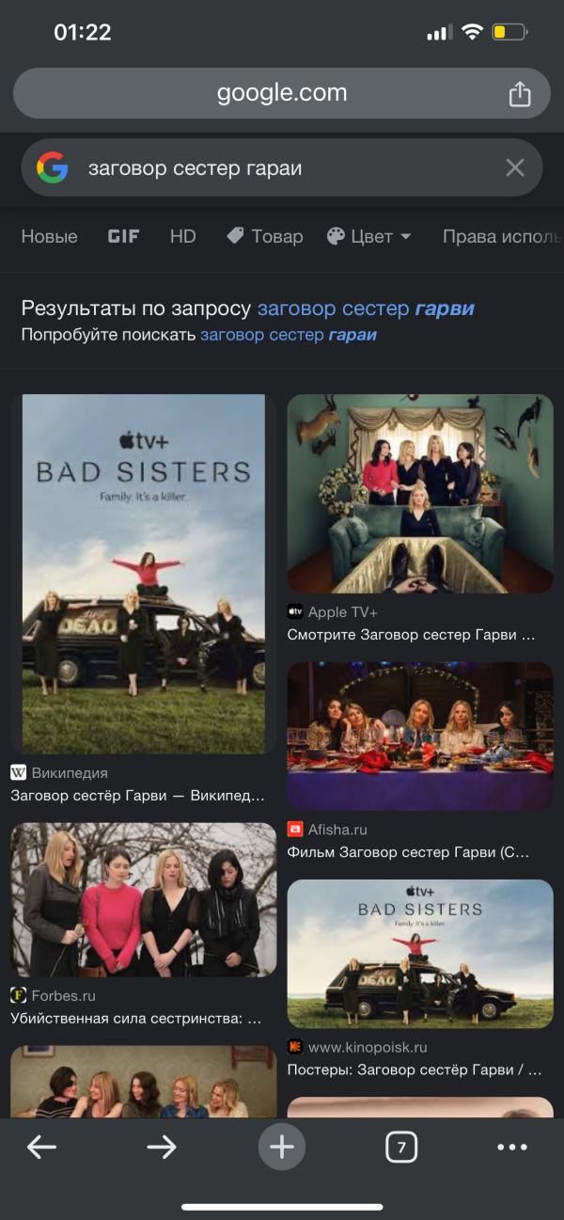Open the Forbes.ru image result
This screenshot has width=564, height=1220.
click(143, 900)
